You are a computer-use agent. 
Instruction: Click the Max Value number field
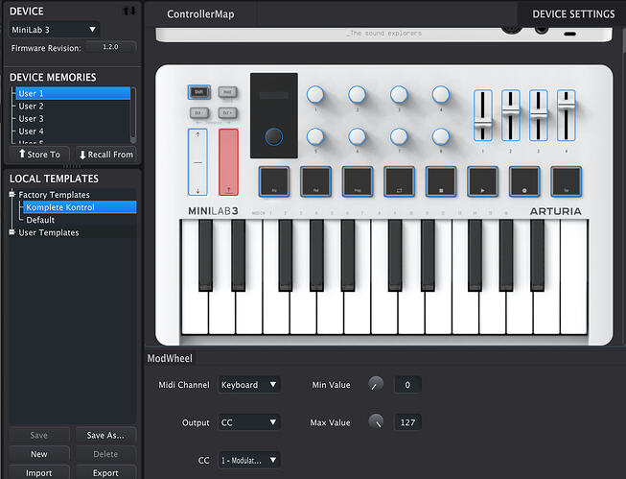point(407,422)
